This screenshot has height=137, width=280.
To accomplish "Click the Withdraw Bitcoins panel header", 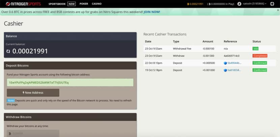I will [x=70, y=117].
